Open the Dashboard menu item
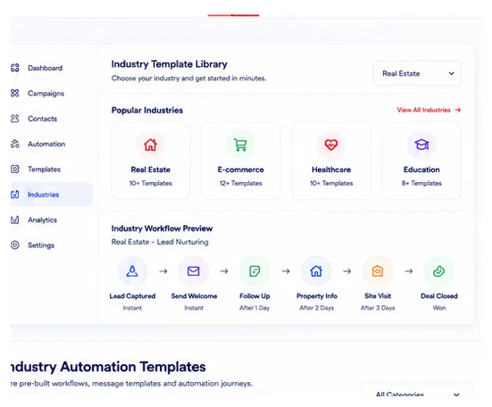 click(46, 68)
